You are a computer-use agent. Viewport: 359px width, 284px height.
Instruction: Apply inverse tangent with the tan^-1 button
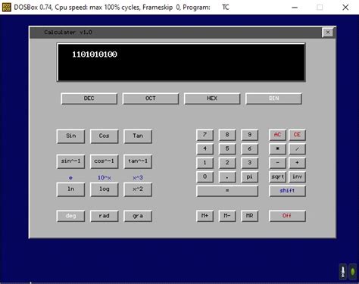(x=138, y=161)
